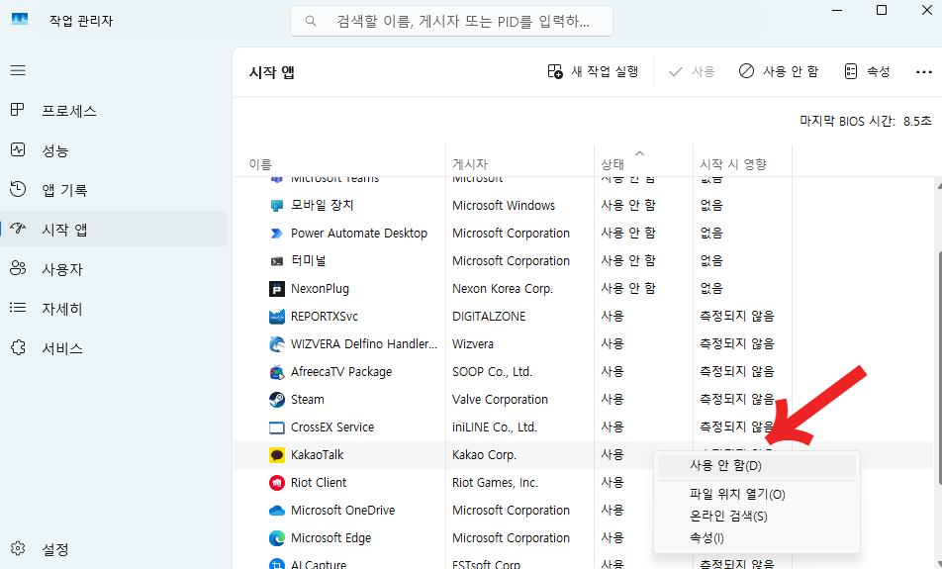The height and width of the screenshot is (569, 942).
Task: Click the Microsoft Edge app icon
Action: [276, 537]
